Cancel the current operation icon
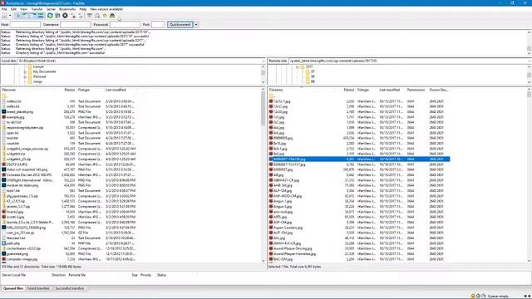 pyautogui.click(x=65, y=16)
